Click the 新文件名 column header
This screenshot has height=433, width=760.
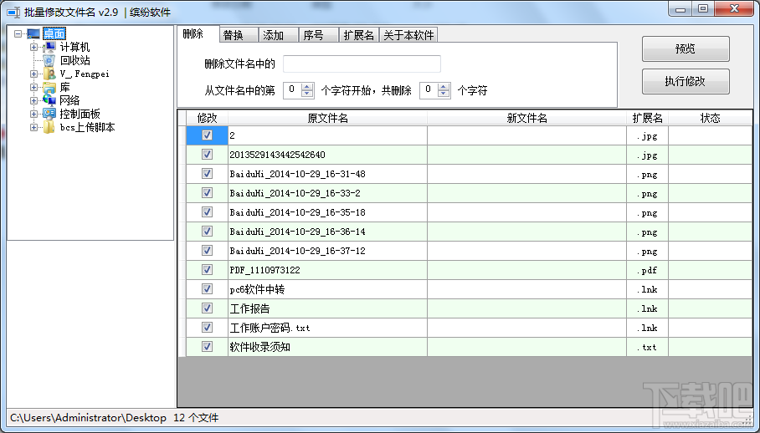point(526,118)
